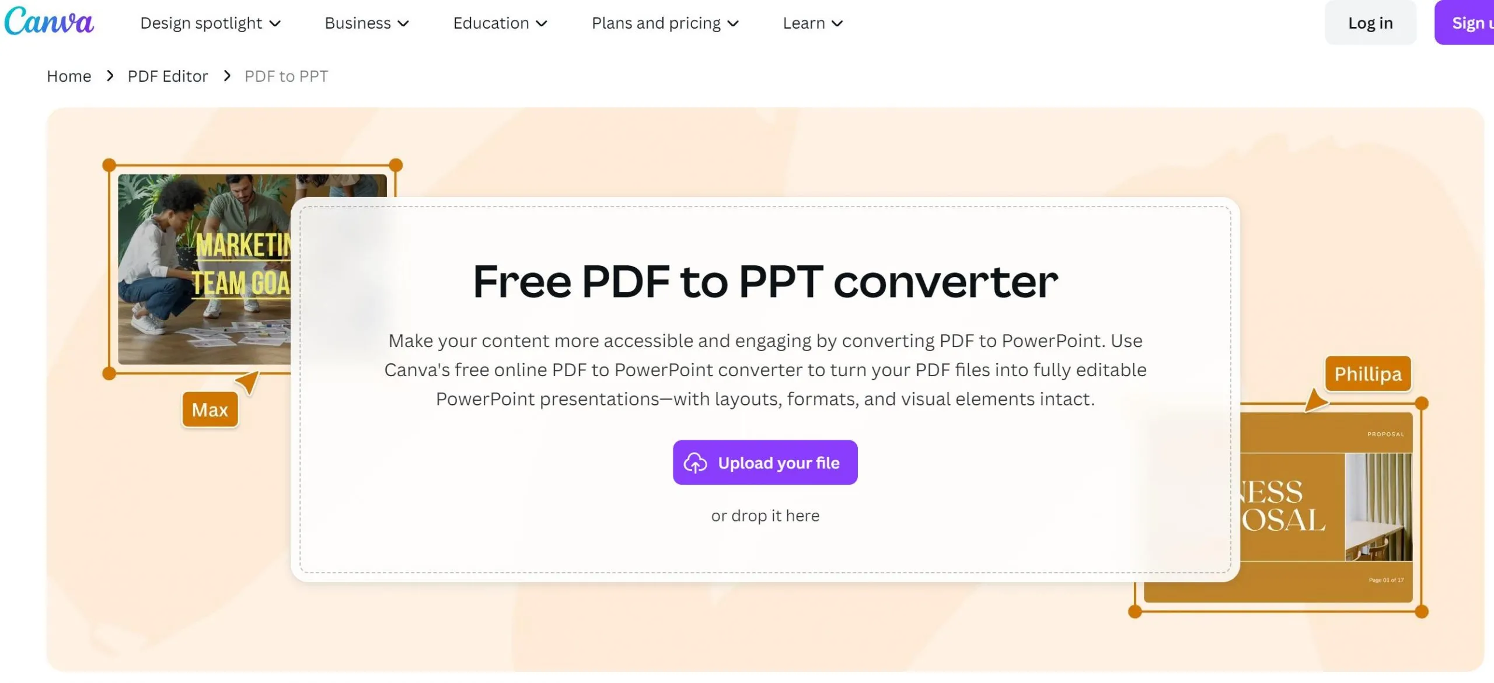Click the drop file area input

(x=765, y=516)
